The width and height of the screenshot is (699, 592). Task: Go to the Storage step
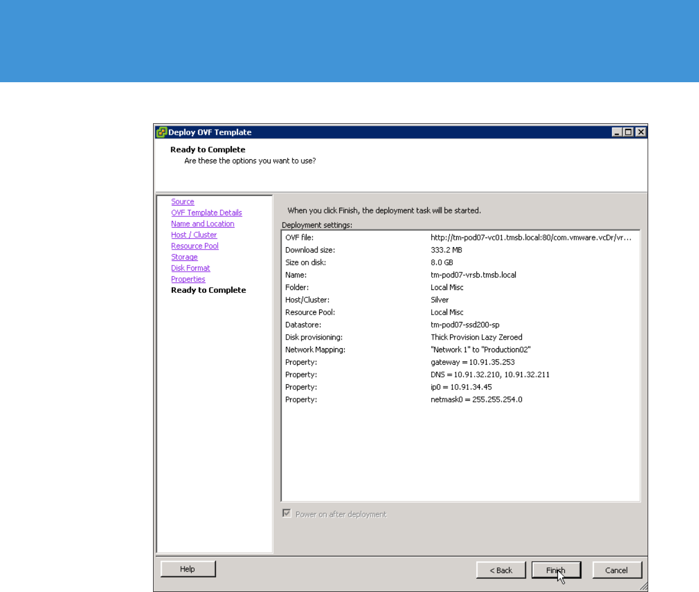point(184,257)
